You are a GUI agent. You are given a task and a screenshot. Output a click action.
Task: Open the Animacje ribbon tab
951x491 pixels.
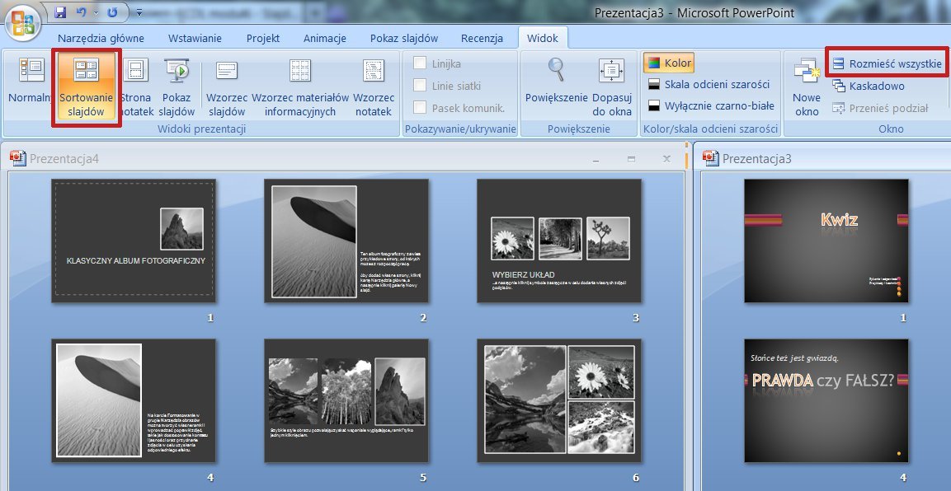coord(324,38)
